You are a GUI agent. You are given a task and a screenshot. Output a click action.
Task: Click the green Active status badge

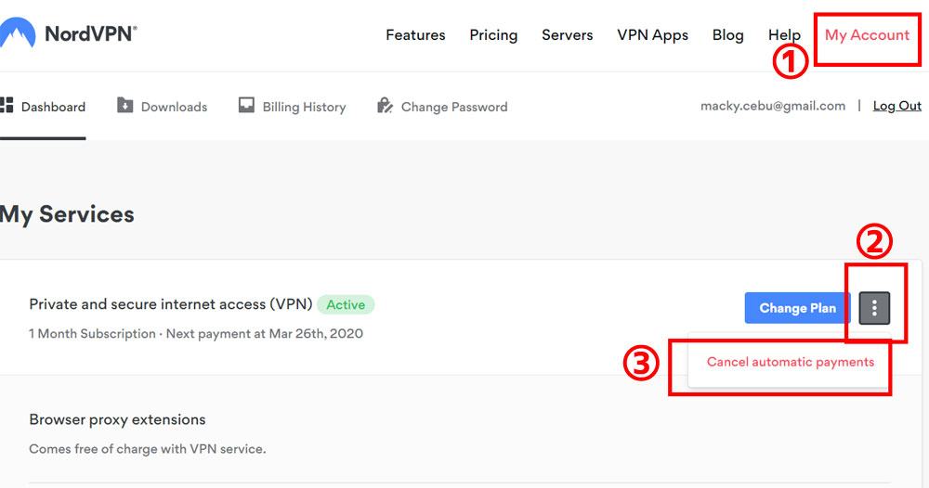click(x=346, y=304)
